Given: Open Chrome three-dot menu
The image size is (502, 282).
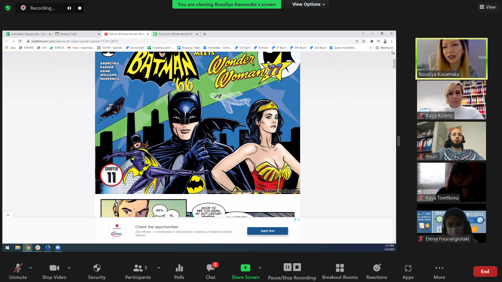Looking at the screenshot, I should 392,41.
